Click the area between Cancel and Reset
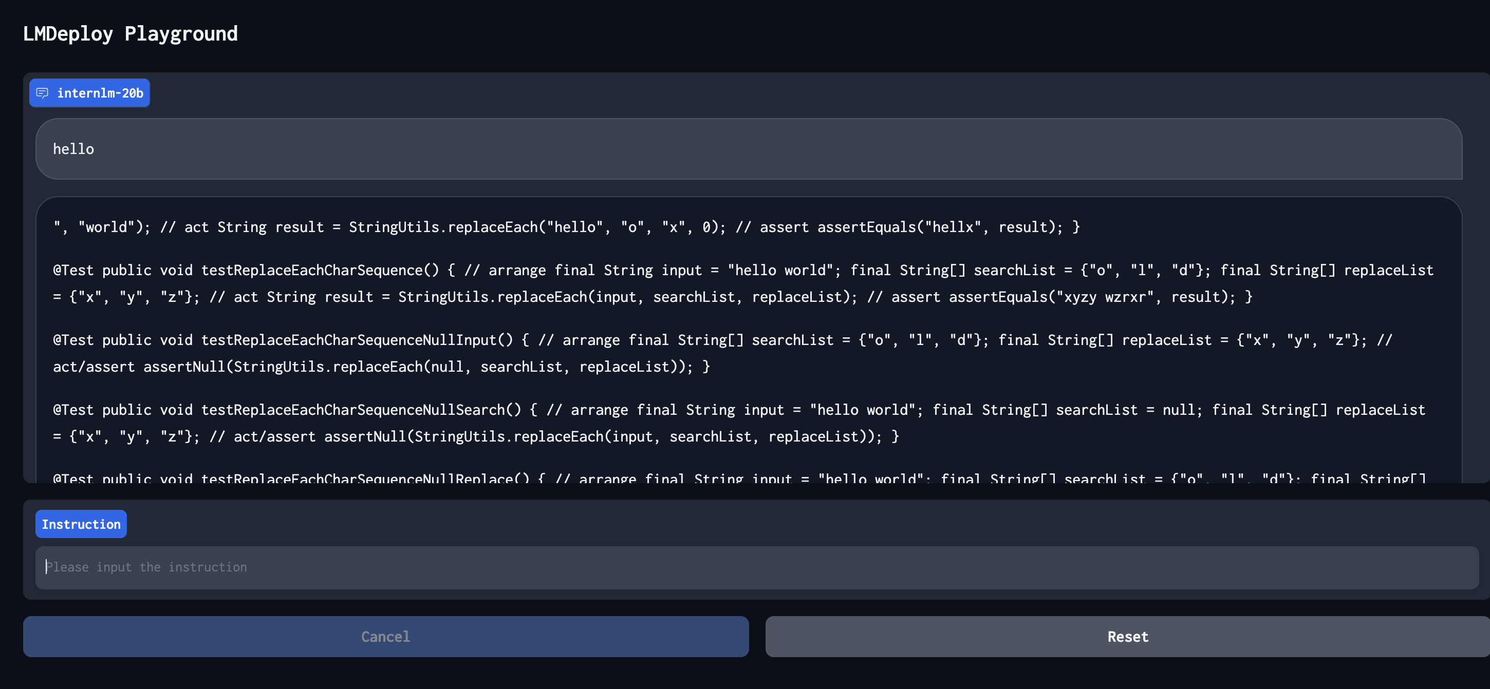 click(x=757, y=637)
